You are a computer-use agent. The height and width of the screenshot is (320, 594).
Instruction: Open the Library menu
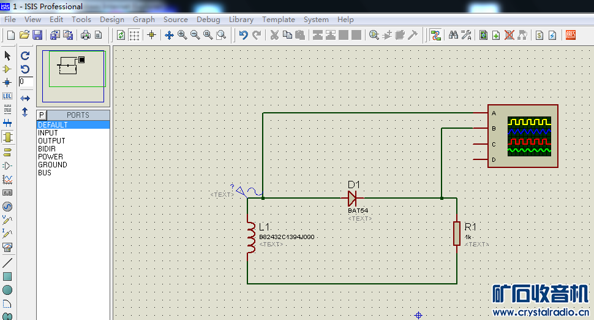pos(241,19)
